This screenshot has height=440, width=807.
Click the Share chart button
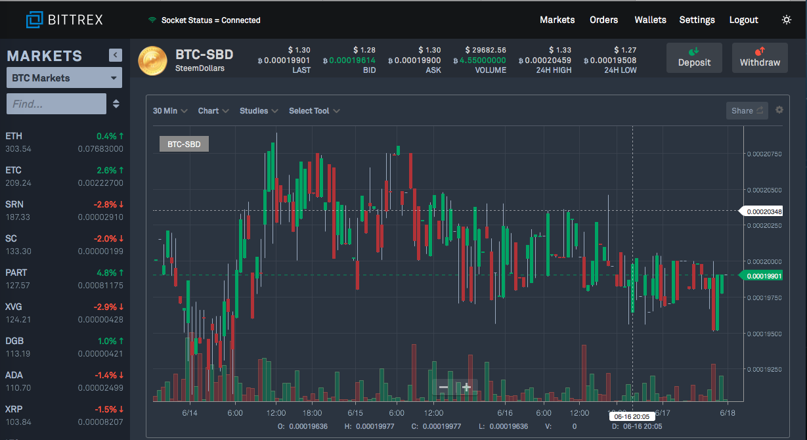pos(747,110)
